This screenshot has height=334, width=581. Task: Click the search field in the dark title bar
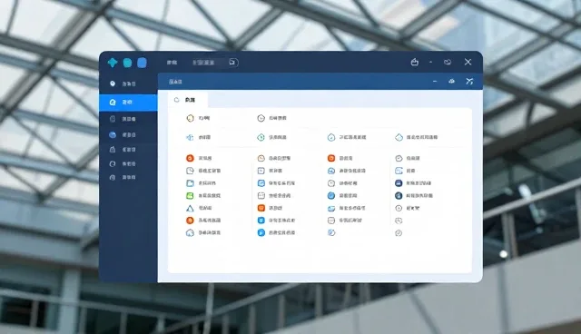[214, 63]
